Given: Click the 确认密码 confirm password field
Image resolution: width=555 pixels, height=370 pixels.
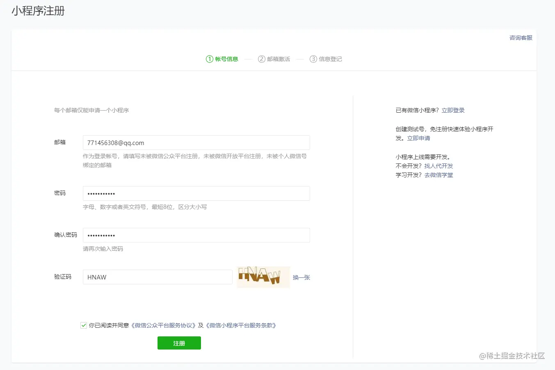Looking at the screenshot, I should (196, 235).
